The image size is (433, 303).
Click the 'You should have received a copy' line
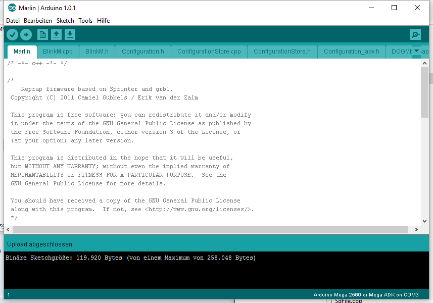(125, 200)
